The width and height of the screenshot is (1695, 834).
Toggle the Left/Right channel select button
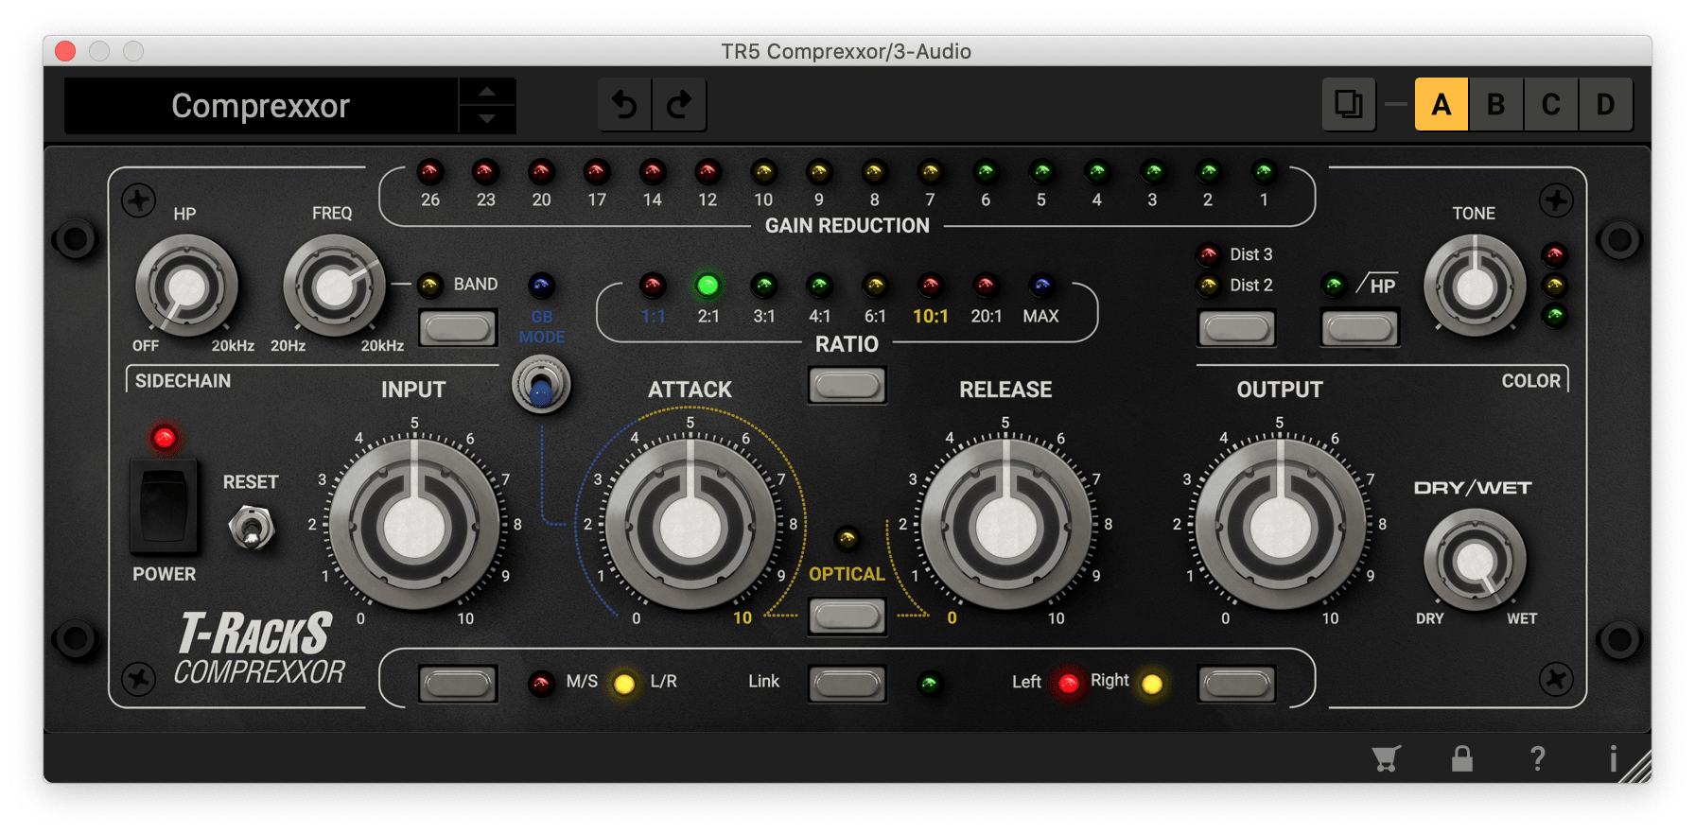pos(1236,684)
